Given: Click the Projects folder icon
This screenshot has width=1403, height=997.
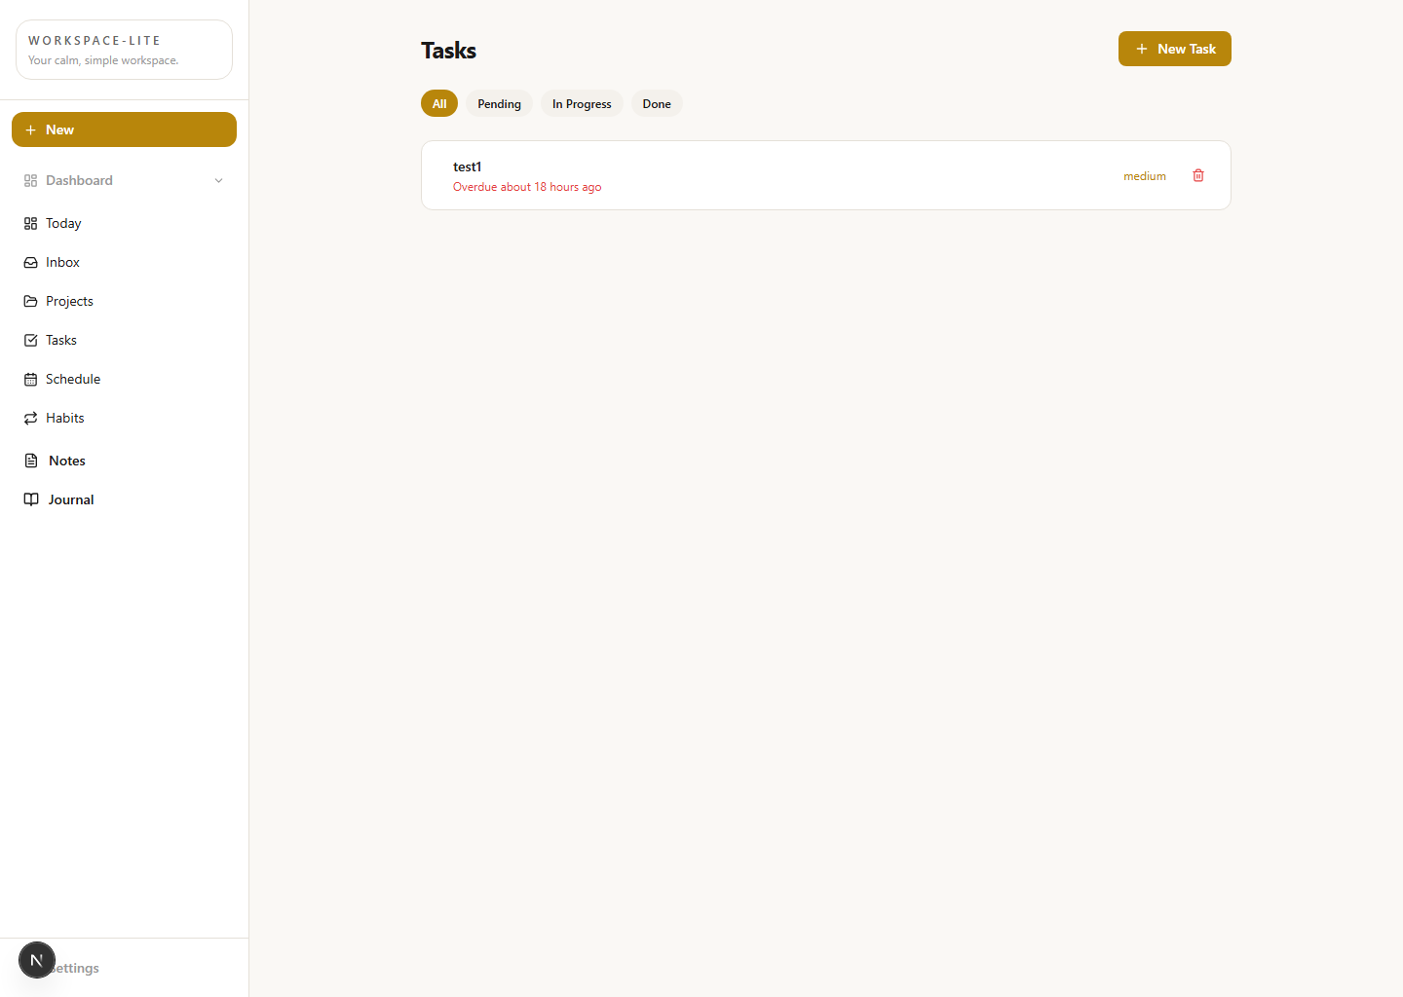Looking at the screenshot, I should (31, 301).
